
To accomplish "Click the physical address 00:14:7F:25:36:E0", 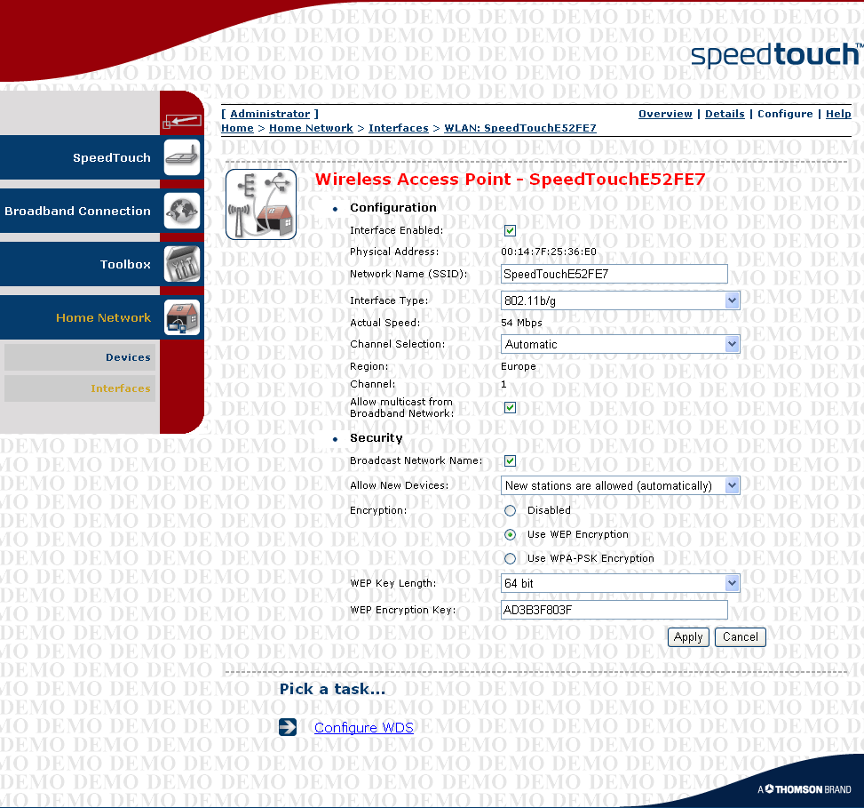I will click(x=548, y=252).
